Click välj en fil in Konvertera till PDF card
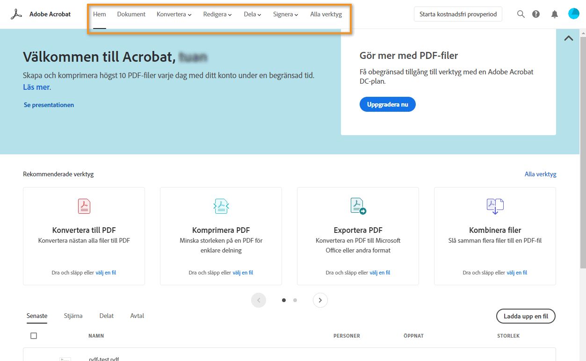The width and height of the screenshot is (586, 361). point(106,273)
